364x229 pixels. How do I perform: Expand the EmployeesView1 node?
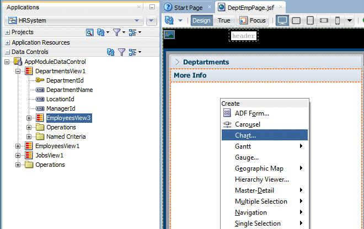coord(18,146)
